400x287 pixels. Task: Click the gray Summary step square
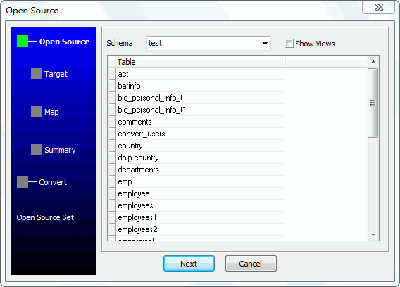pos(37,150)
